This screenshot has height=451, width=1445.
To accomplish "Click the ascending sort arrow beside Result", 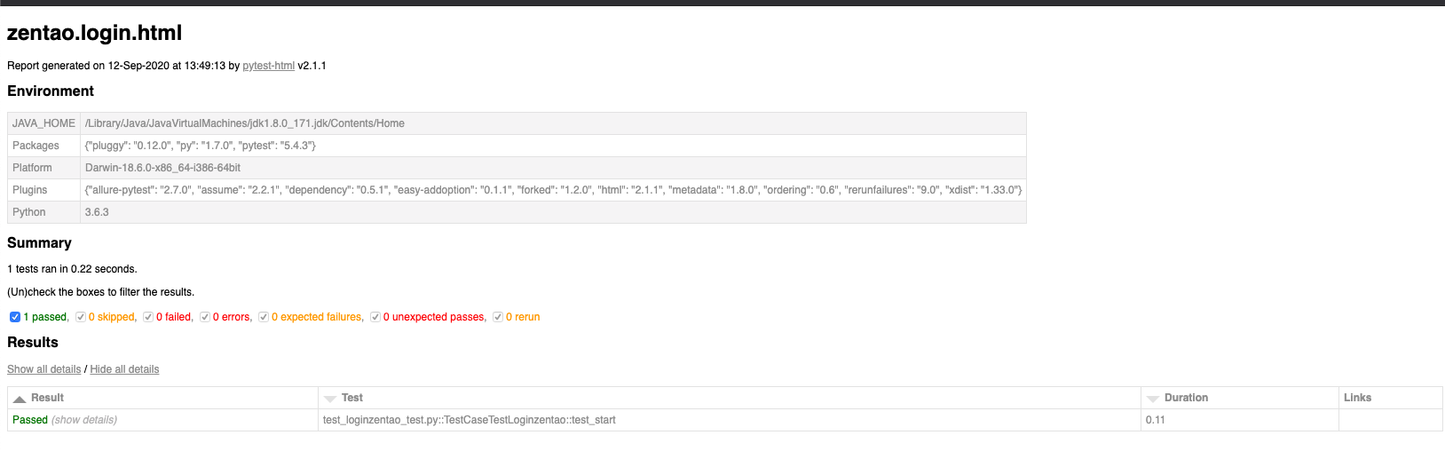I will click(x=20, y=400).
